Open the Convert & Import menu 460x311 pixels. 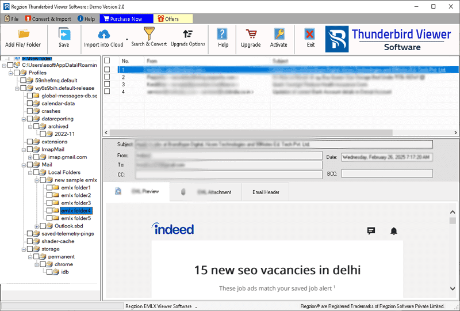pyautogui.click(x=48, y=19)
